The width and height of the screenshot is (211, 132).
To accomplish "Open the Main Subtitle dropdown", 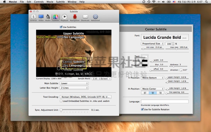I will click(74, 83).
